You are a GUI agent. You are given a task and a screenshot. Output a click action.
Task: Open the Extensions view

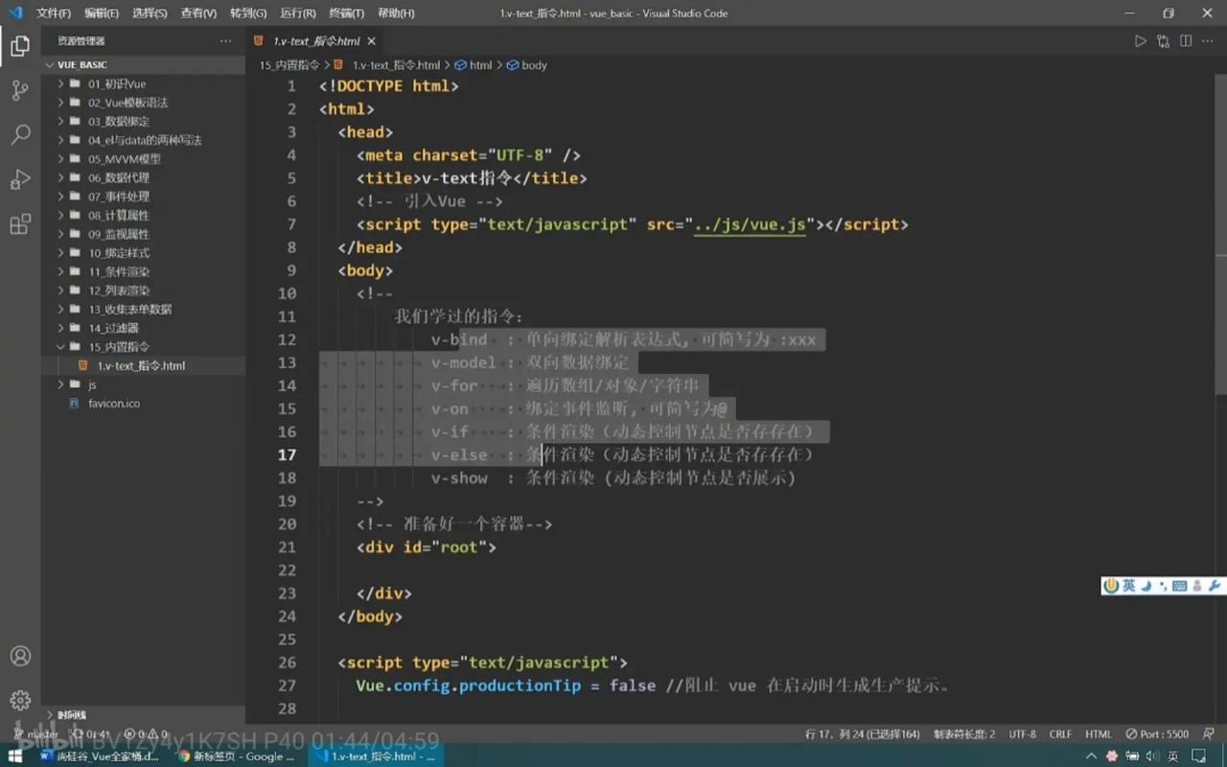click(20, 225)
